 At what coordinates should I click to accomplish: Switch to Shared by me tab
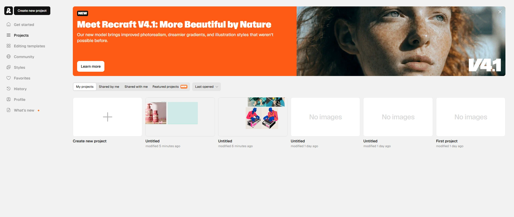click(x=109, y=87)
